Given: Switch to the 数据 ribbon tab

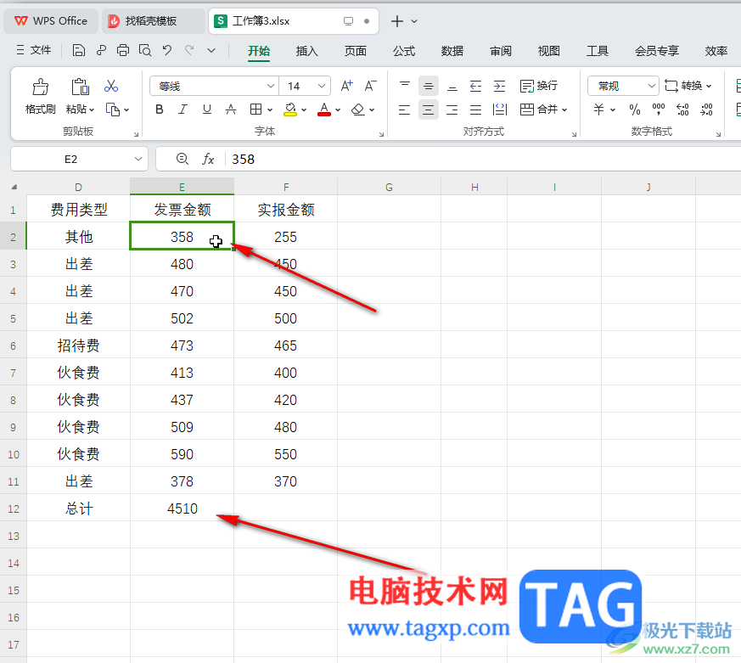Looking at the screenshot, I should (452, 51).
